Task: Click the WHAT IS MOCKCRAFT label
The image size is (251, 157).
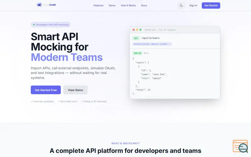Action: pyautogui.click(x=125, y=143)
